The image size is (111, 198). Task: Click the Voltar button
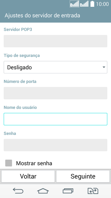[x=28, y=176]
